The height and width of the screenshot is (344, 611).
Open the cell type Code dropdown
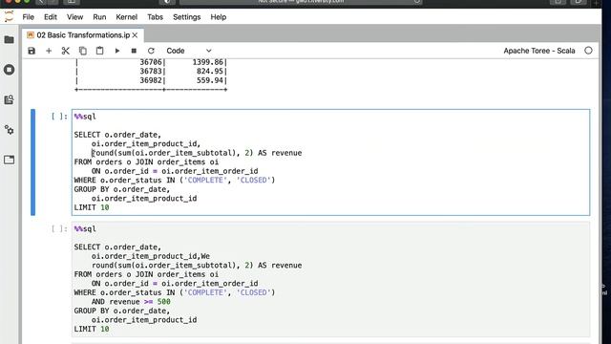(189, 51)
